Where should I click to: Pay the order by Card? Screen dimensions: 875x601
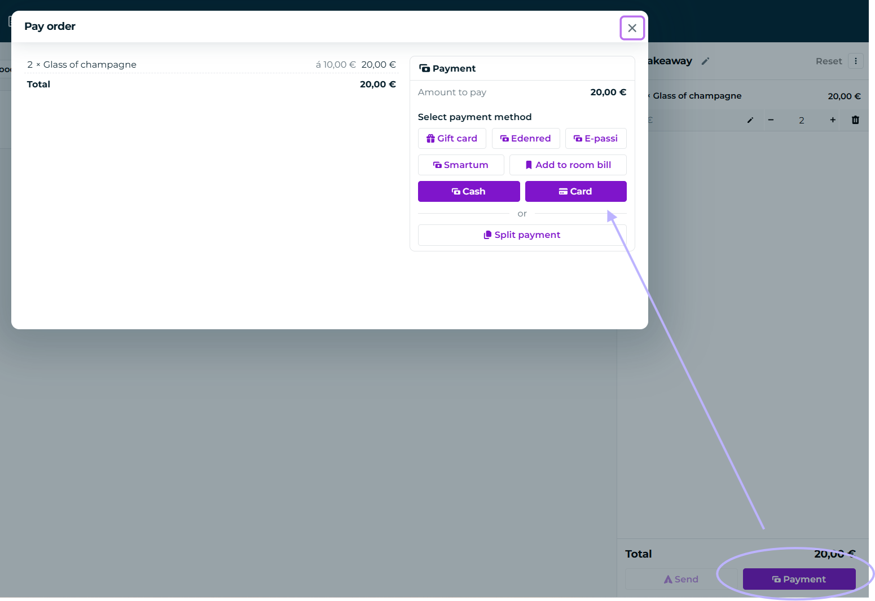tap(576, 191)
